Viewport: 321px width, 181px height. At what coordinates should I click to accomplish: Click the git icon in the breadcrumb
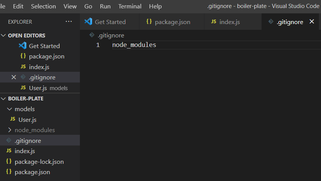(x=92, y=35)
